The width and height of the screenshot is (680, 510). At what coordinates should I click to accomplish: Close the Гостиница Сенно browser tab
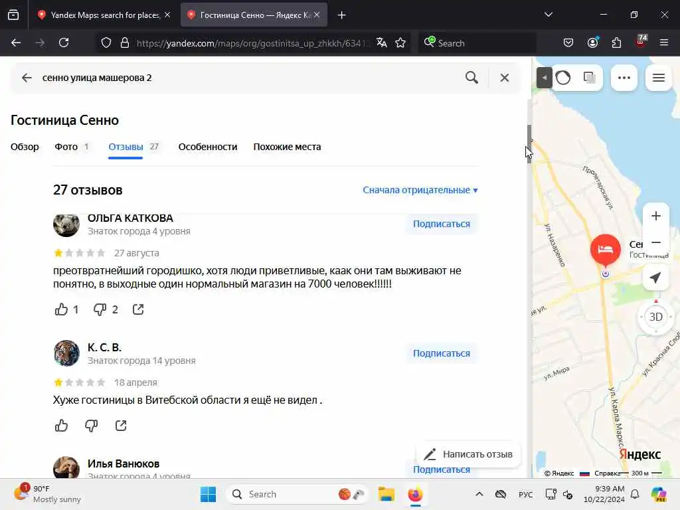pos(317,15)
